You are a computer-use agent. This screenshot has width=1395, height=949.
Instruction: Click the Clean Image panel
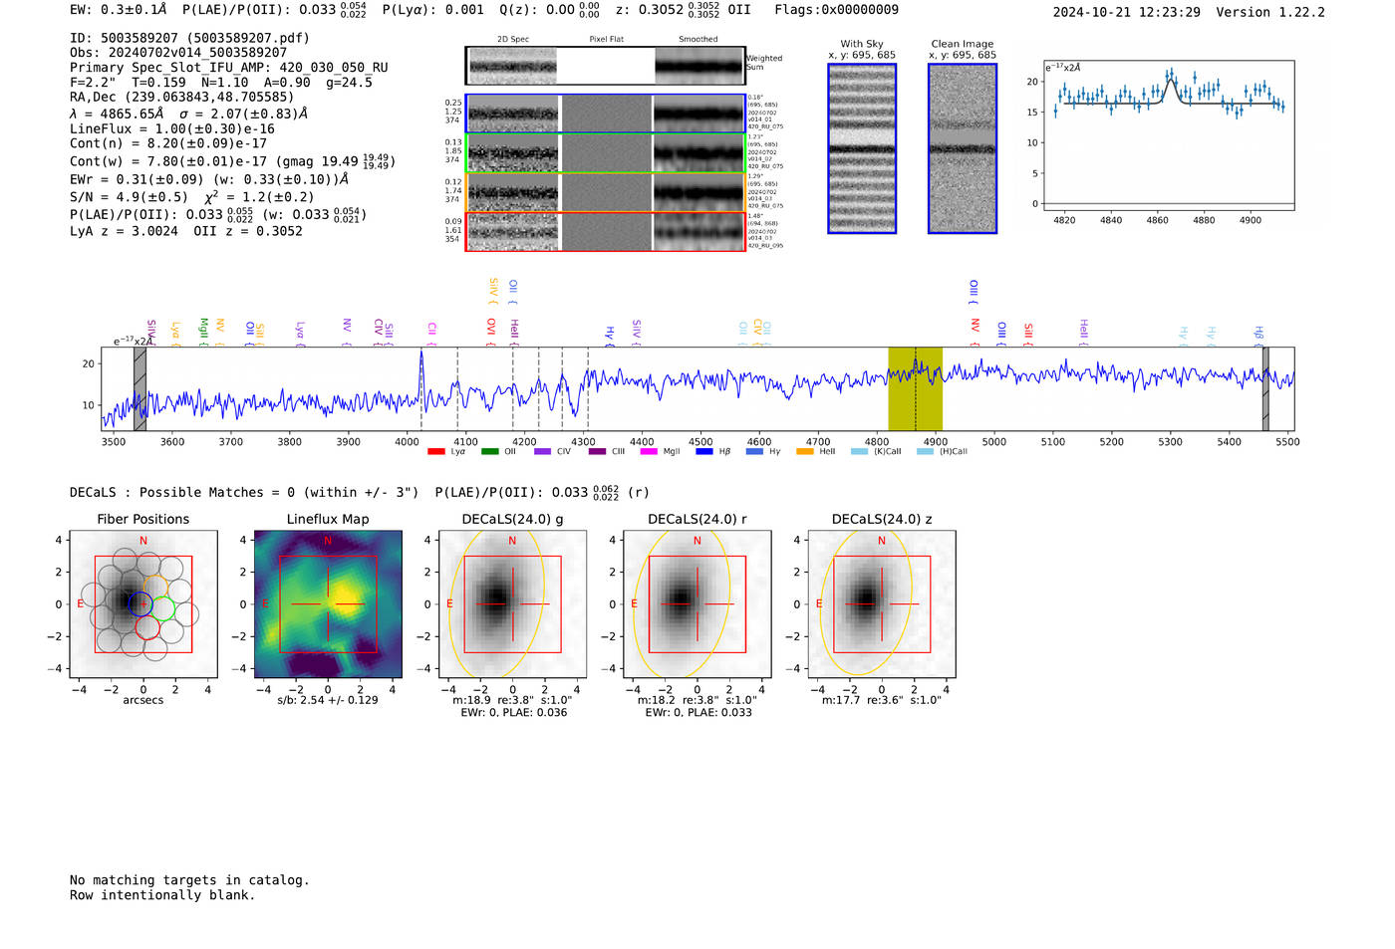point(963,148)
